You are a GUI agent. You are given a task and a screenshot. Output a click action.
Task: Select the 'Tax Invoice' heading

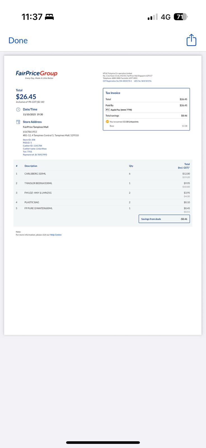coord(113,93)
